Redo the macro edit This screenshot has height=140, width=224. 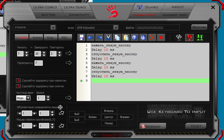click(x=100, y=38)
